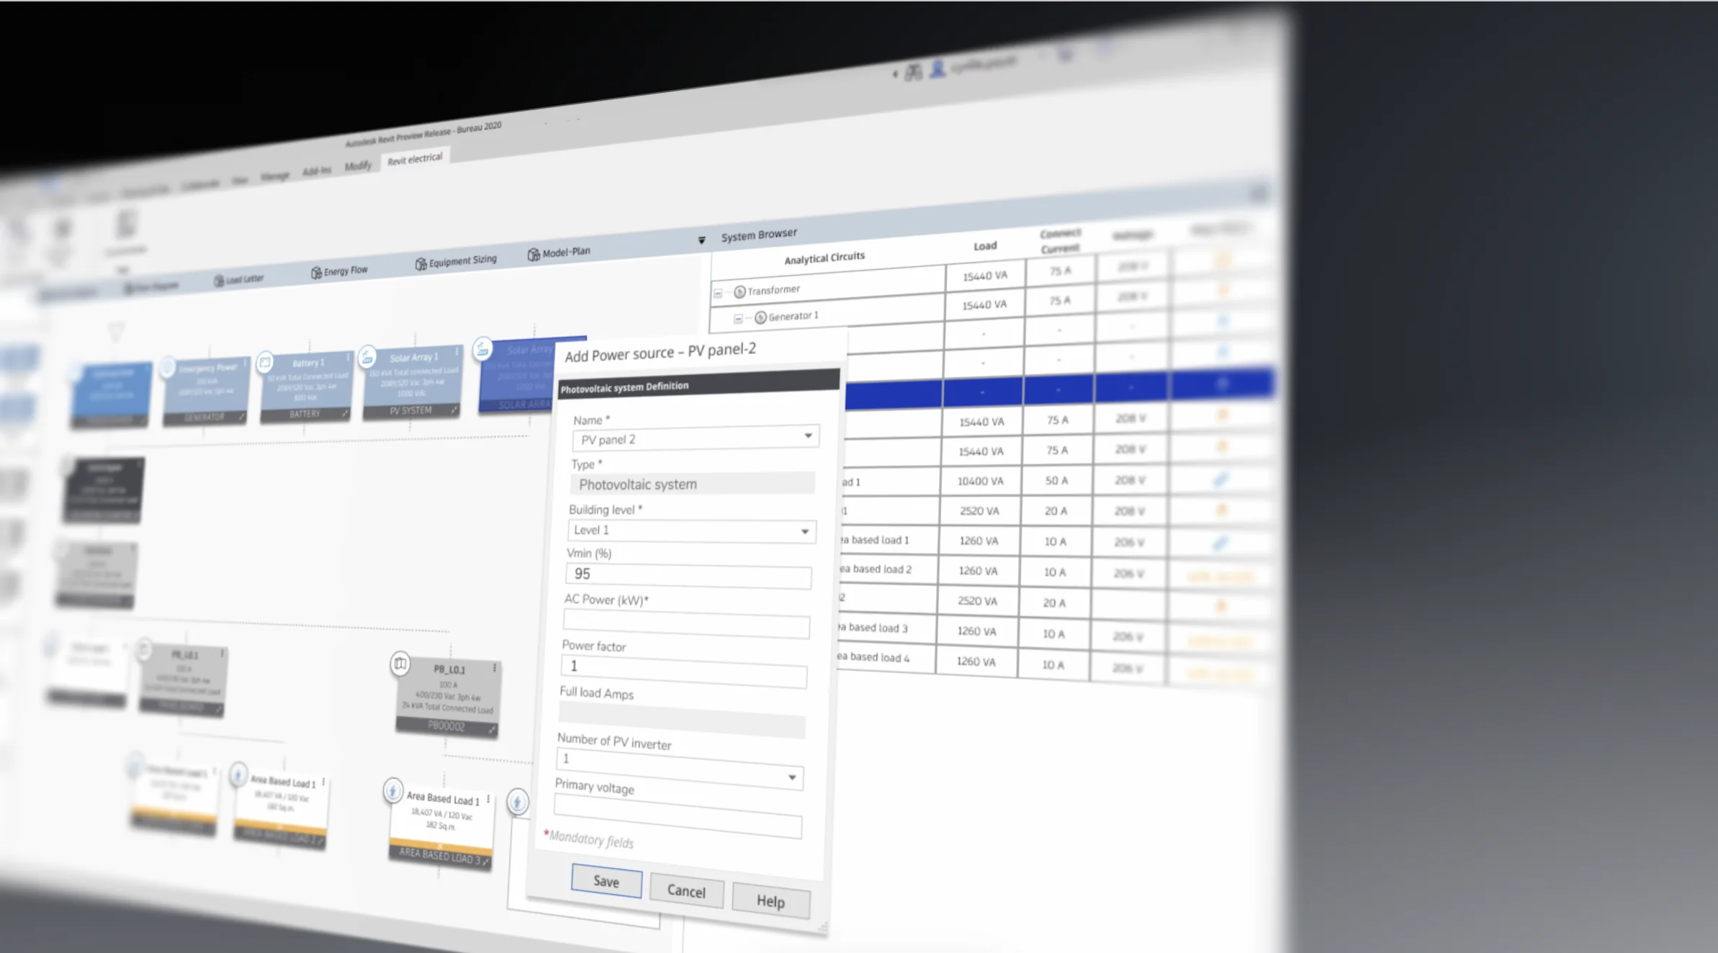Click the round icon on the AREA BASED LOAD 2 card

(238, 775)
